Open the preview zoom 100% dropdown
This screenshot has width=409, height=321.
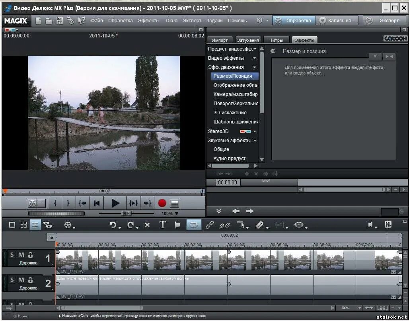coord(177,213)
